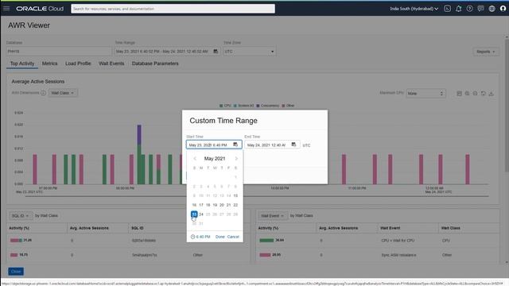Click Cancel in the date picker
Image resolution: width=509 pixels, height=286 pixels.
pyautogui.click(x=233, y=237)
